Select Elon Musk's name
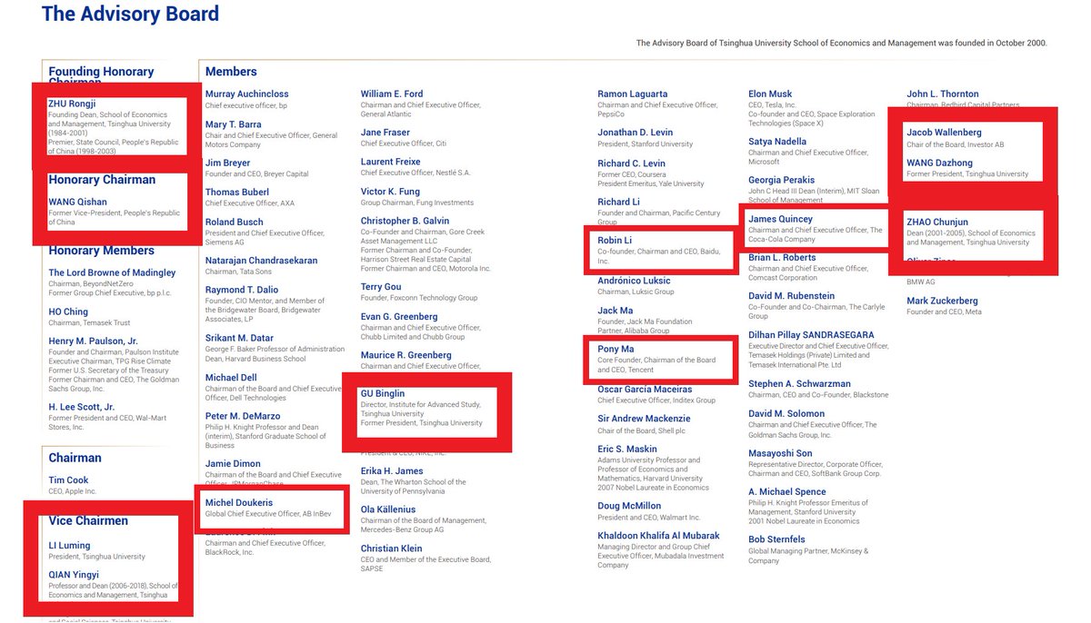The image size is (1091, 623). 770,94
